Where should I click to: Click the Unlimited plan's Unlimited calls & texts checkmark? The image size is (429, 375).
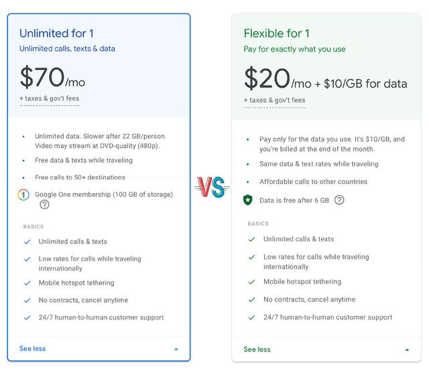pyautogui.click(x=27, y=242)
